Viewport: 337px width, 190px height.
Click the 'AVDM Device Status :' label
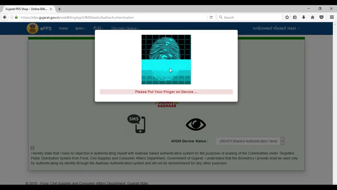click(x=190, y=141)
